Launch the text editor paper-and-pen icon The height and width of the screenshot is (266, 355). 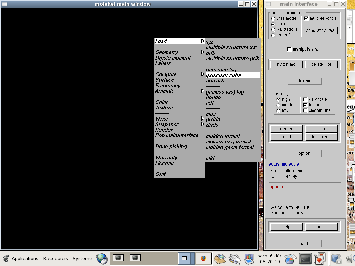[x=235, y=258]
